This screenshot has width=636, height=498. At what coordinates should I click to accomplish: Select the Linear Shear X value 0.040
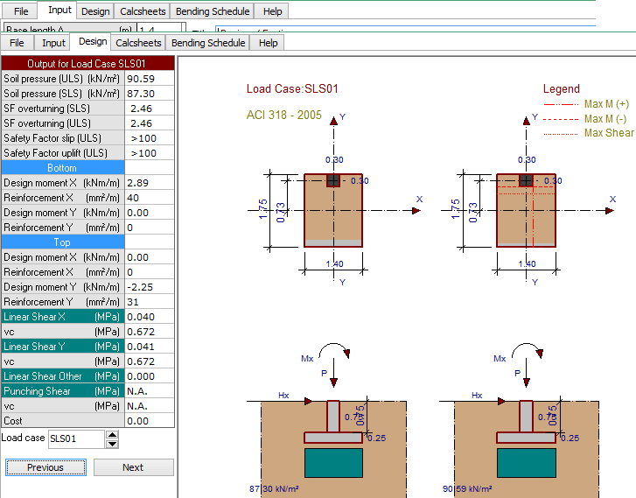coord(150,317)
